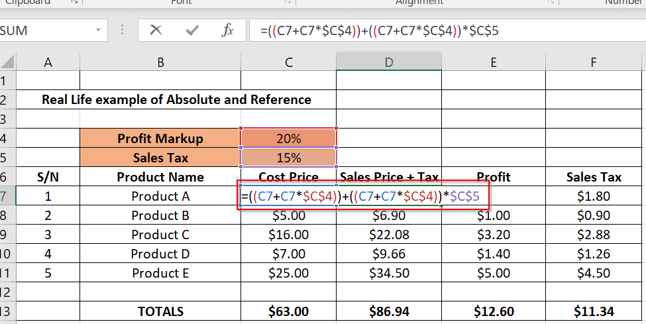The image size is (646, 324).
Task: Select column F header
Action: 594,62
